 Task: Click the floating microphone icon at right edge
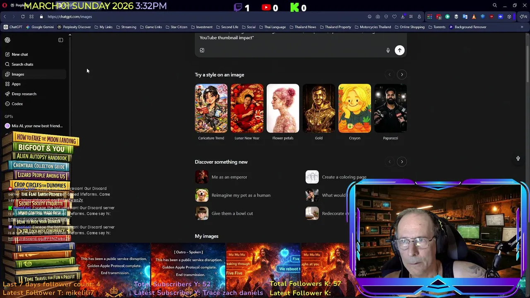tap(518, 158)
